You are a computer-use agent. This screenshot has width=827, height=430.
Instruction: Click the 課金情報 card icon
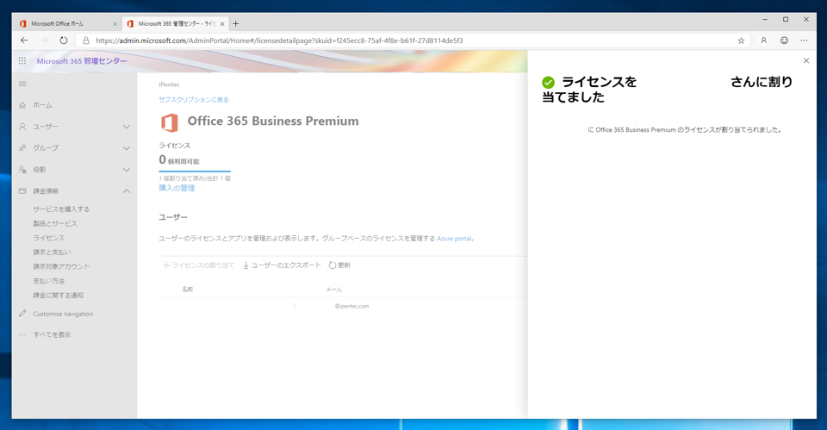22,191
